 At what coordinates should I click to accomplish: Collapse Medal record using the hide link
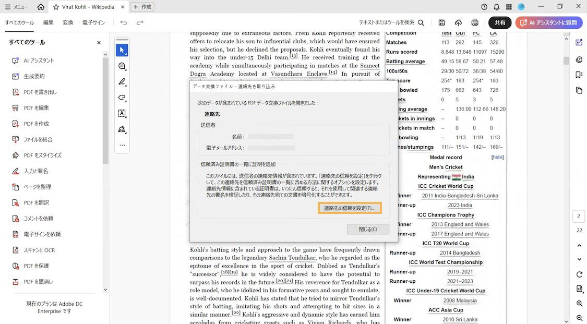[497, 157]
